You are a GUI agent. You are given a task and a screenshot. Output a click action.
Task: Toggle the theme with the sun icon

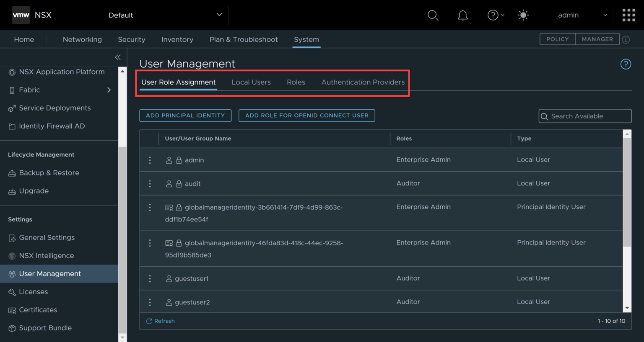(523, 15)
